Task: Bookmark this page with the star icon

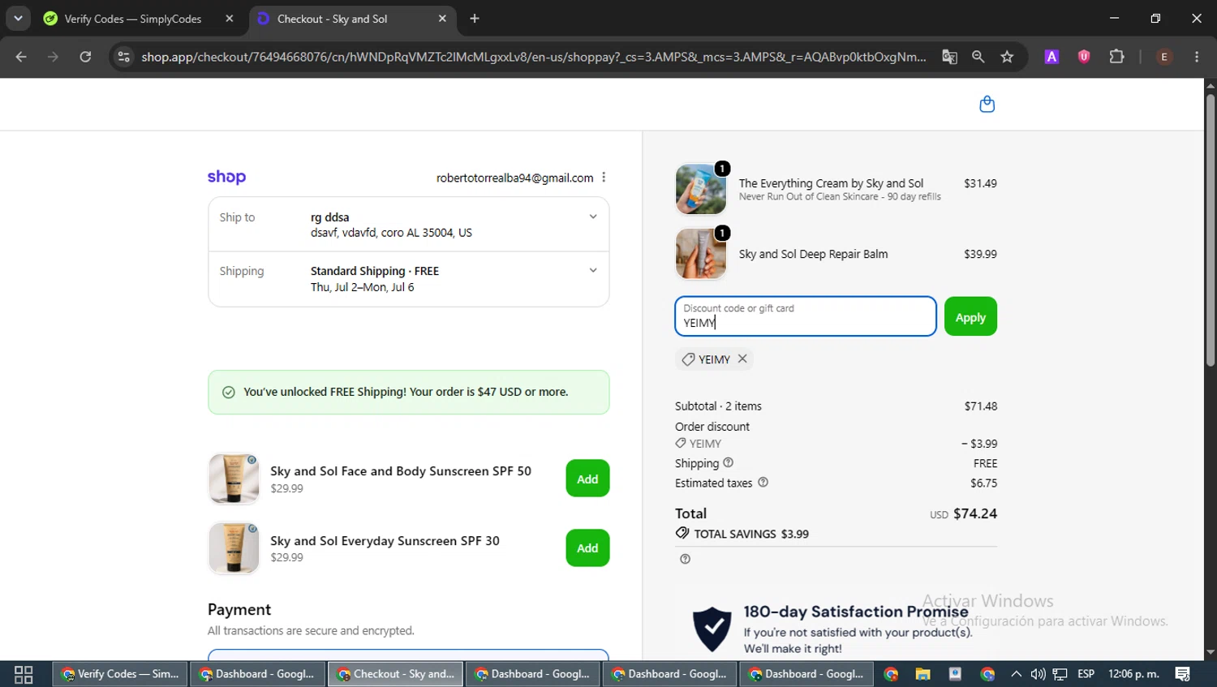Action: click(1008, 57)
